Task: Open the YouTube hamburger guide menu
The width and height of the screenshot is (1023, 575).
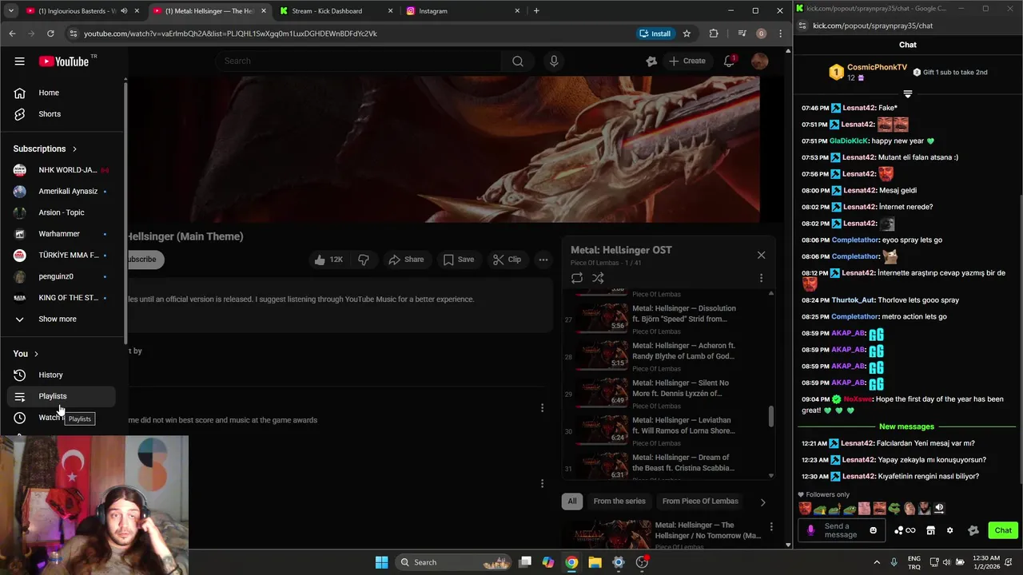Action: 19,61
